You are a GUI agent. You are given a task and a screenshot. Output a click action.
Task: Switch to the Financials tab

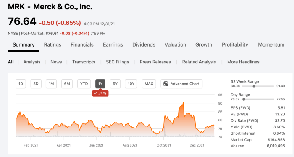point(82,45)
